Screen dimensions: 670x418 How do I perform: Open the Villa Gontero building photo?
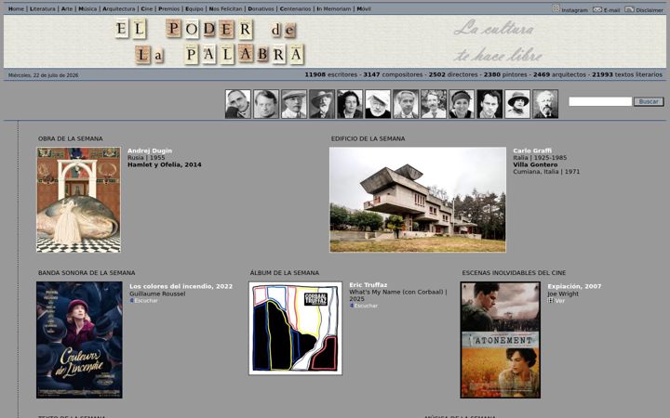point(418,199)
